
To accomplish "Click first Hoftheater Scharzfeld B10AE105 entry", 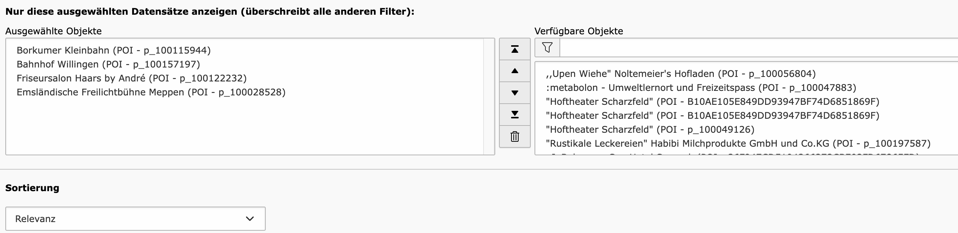I will tap(712, 101).
